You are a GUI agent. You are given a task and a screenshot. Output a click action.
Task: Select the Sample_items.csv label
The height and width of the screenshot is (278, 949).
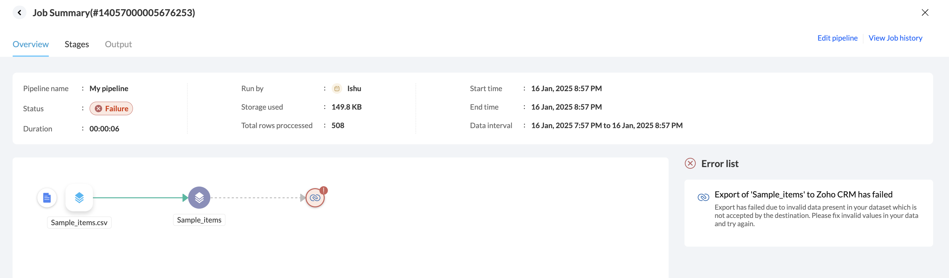click(x=79, y=223)
